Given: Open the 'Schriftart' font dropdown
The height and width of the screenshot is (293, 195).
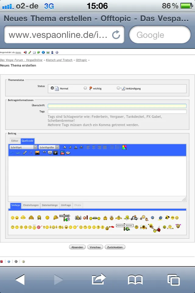Looking at the screenshot, I should click(x=23, y=147).
